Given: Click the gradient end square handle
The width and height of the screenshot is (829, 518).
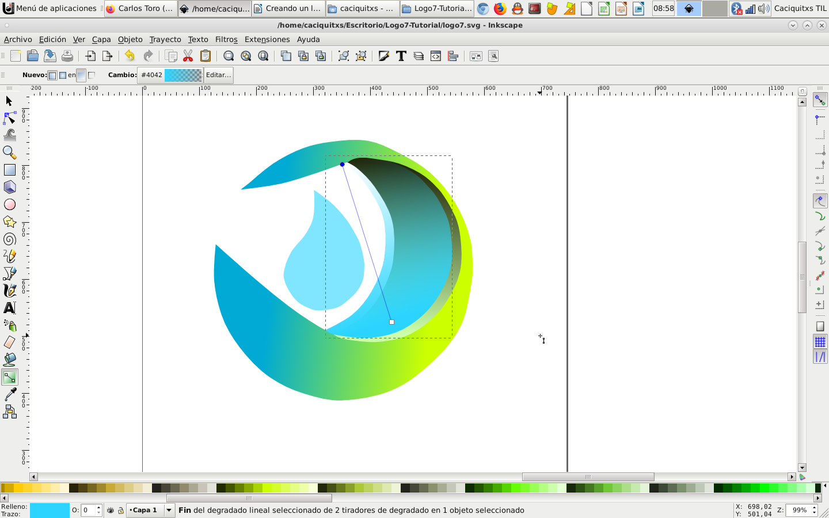Looking at the screenshot, I should tap(392, 322).
